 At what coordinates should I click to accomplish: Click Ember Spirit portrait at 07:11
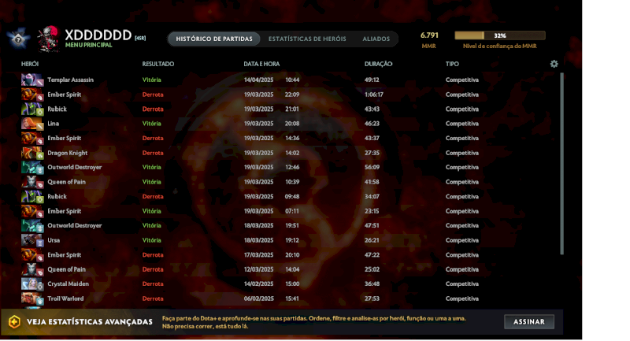point(32,211)
